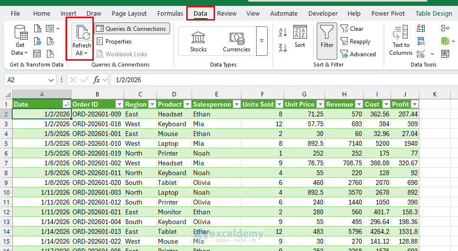
Task: Open the Profit column filter dropdown
Action: point(415,104)
